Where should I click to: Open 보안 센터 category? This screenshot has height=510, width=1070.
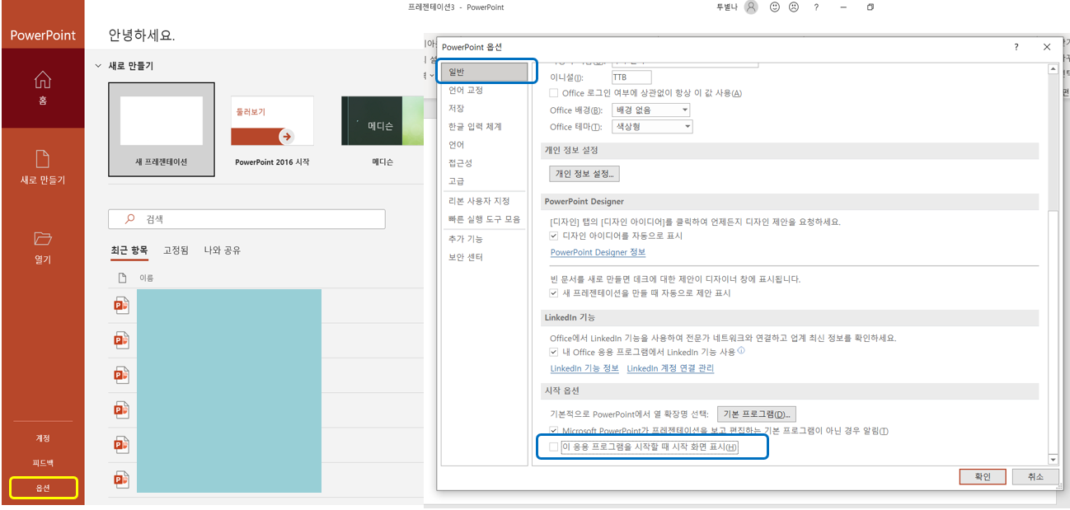pyautogui.click(x=484, y=257)
